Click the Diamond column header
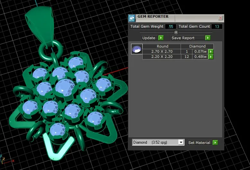 (x=197, y=46)
